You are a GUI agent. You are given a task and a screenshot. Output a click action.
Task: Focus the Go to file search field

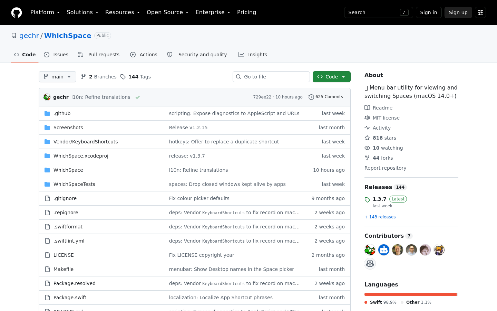(271, 77)
